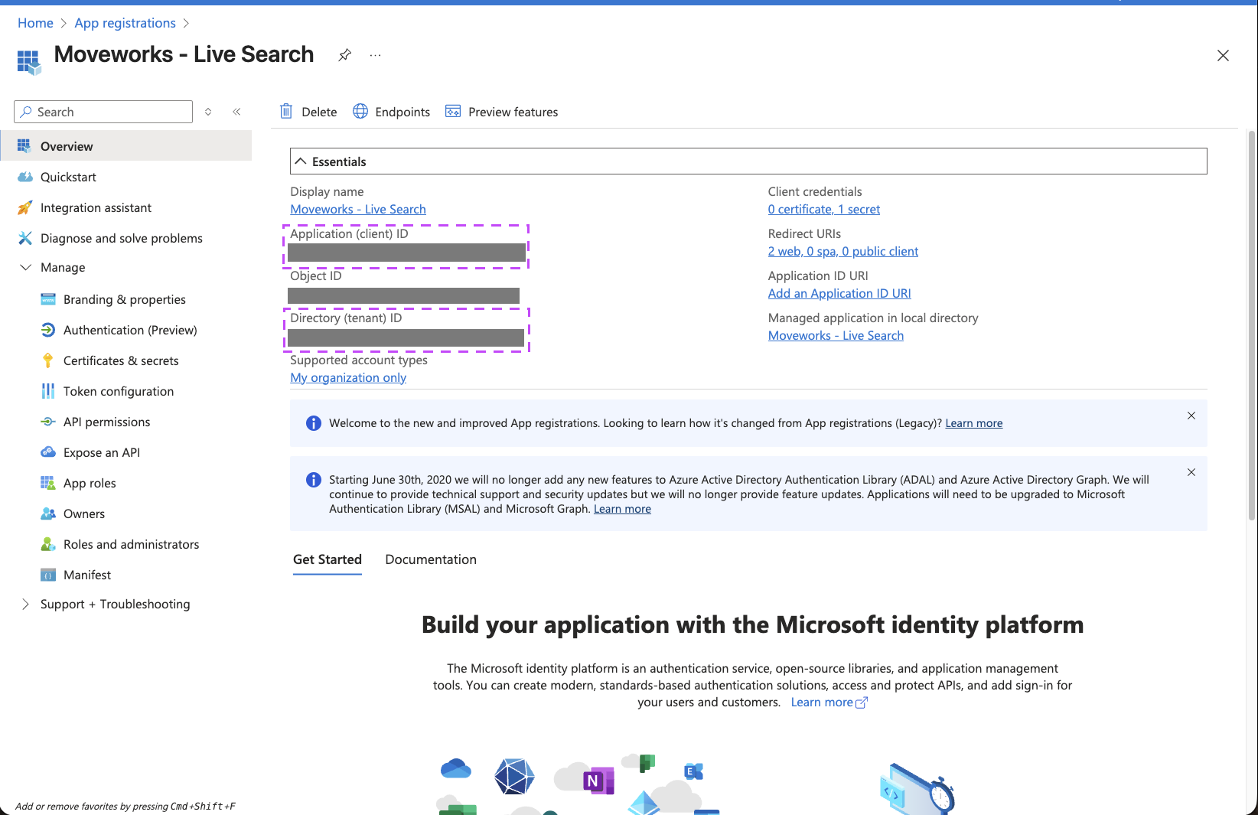Open Owners people icon
The height and width of the screenshot is (815, 1258).
pos(48,513)
